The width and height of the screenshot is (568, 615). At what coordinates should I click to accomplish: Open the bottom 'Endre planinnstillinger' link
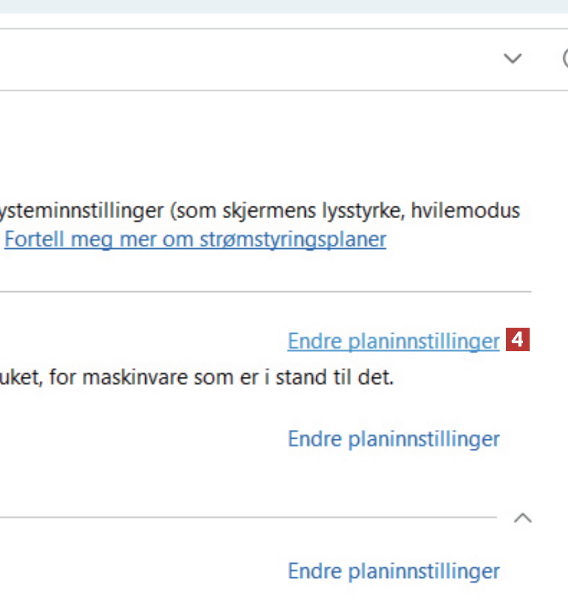(393, 571)
